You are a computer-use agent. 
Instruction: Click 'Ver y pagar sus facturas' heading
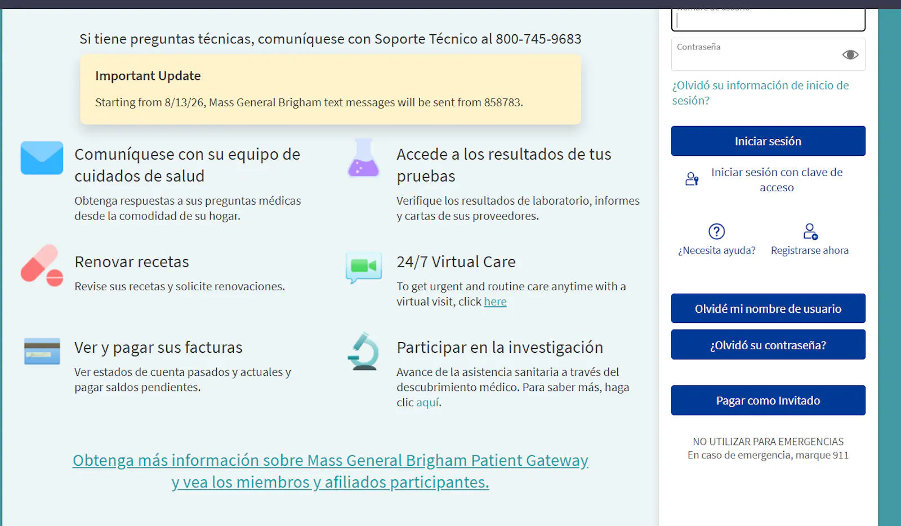(158, 347)
